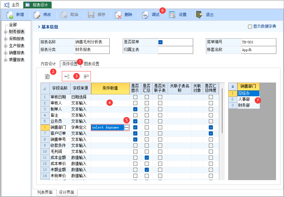Click the 未税单价 field name cell
284x197 pixels.
60,176
